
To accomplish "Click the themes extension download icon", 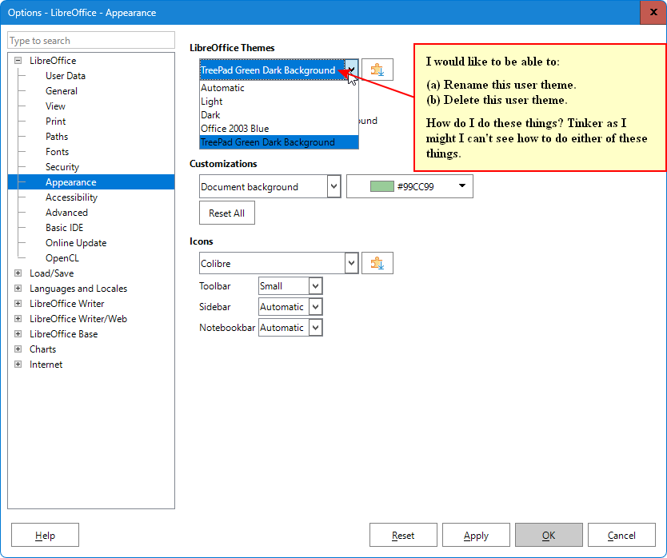I will coord(377,70).
